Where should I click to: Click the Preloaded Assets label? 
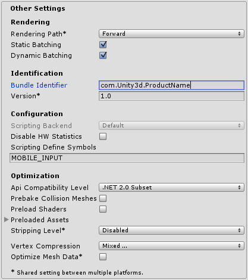pyautogui.click(x=40, y=220)
